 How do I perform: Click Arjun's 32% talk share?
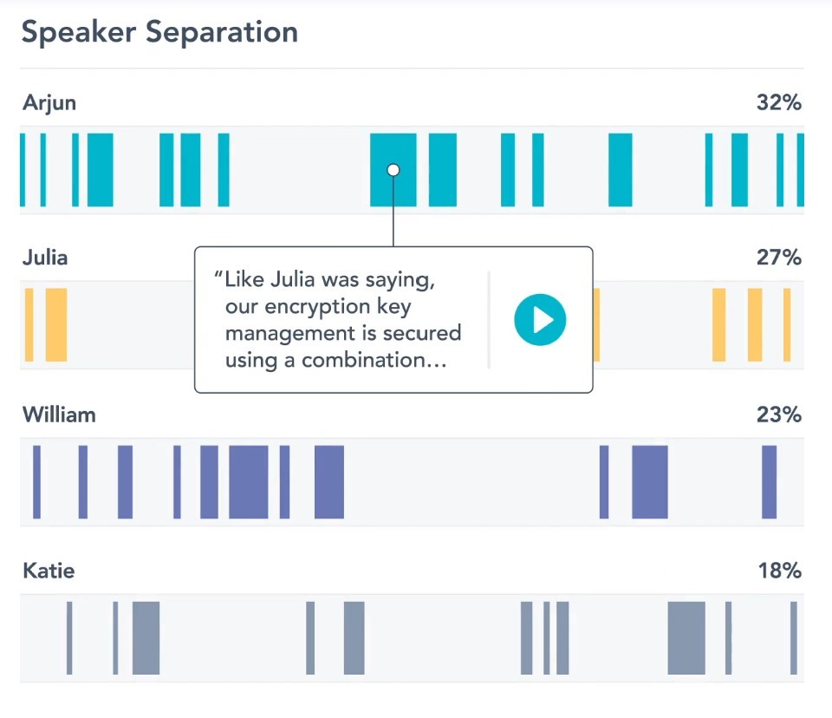(778, 103)
